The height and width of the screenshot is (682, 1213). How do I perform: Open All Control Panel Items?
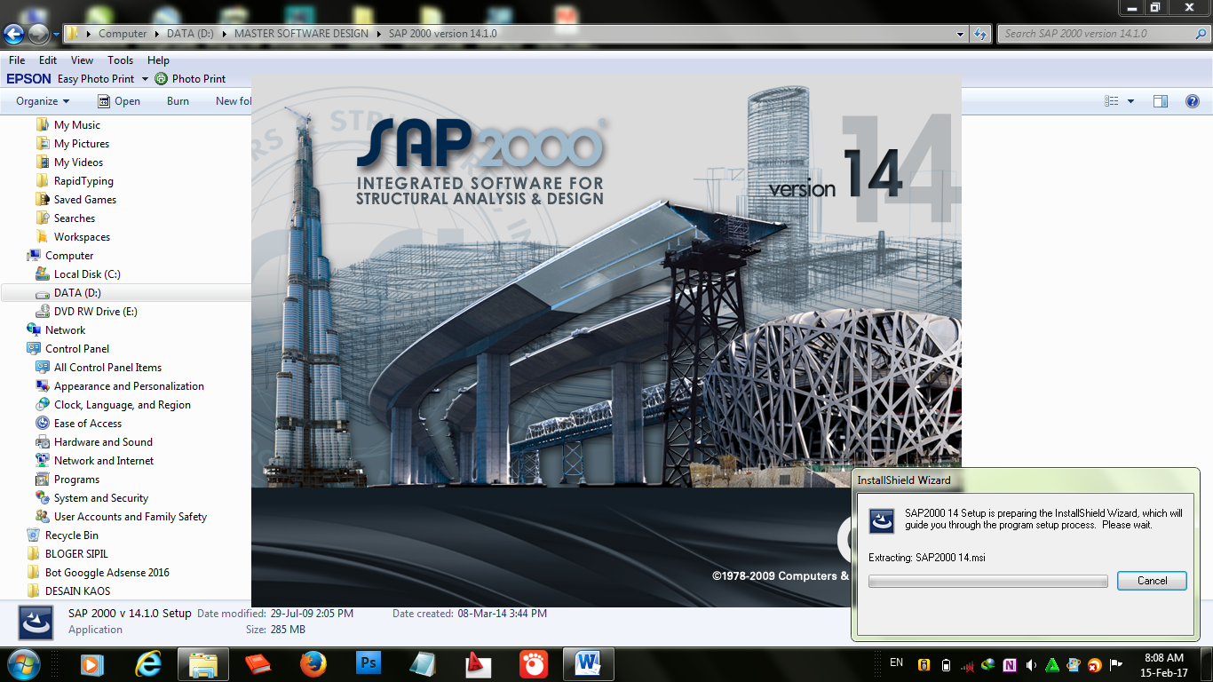click(x=107, y=368)
